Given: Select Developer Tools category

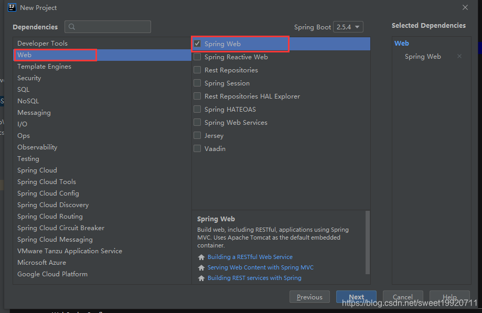Looking at the screenshot, I should [x=102, y=44].
